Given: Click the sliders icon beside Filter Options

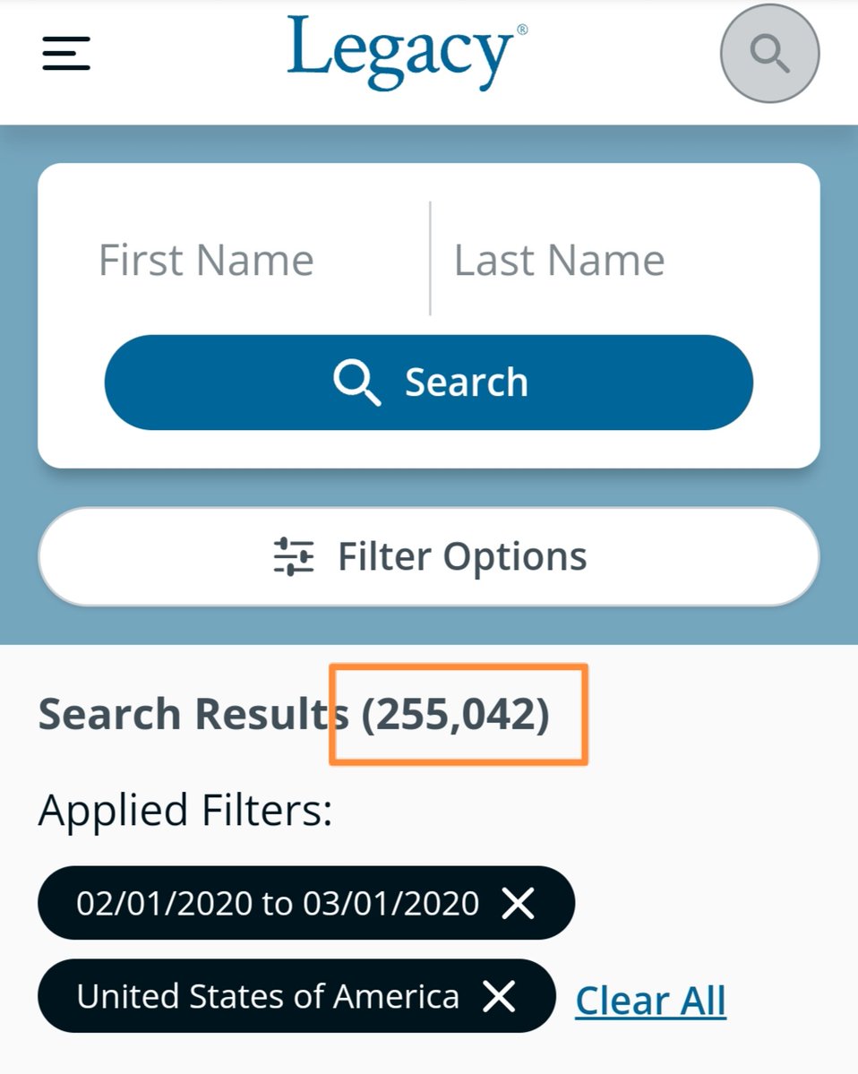Looking at the screenshot, I should (294, 556).
